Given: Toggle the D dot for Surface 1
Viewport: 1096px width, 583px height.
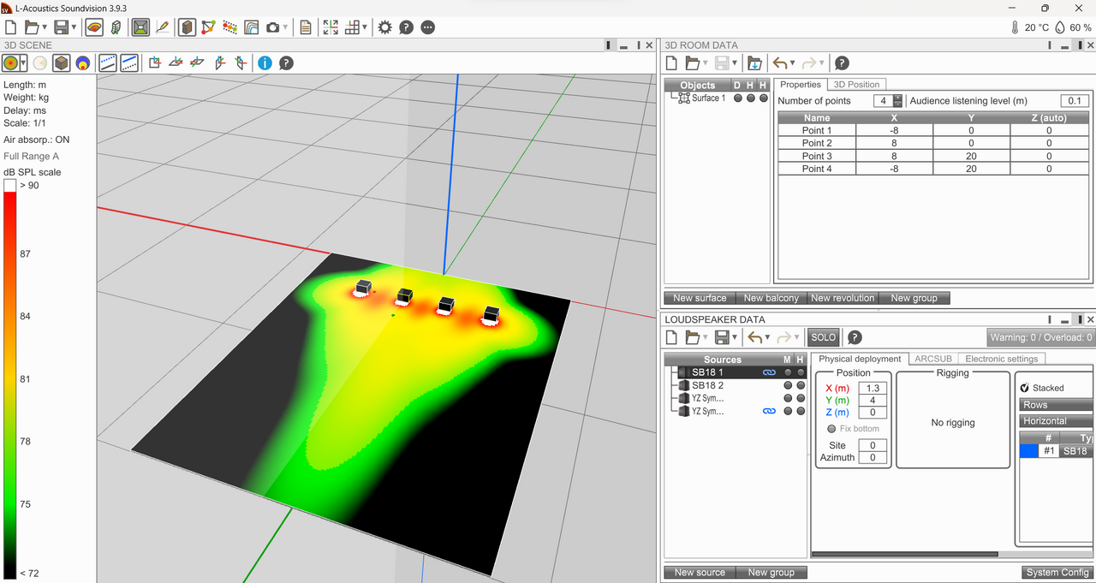Looking at the screenshot, I should click(737, 98).
